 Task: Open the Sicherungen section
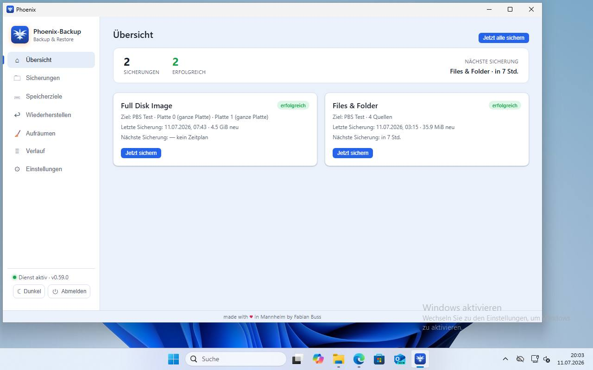(x=51, y=78)
